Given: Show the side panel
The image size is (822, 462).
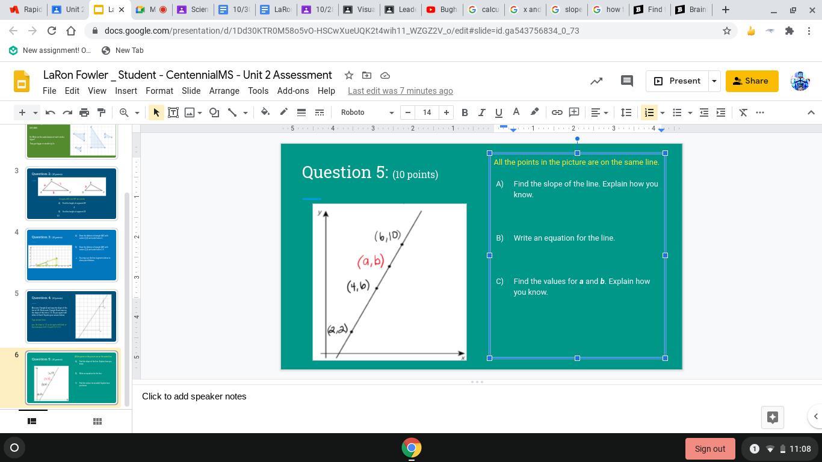Looking at the screenshot, I should [815, 416].
